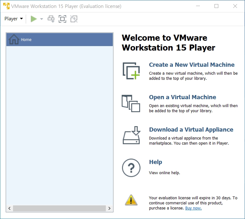Image resolution: width=245 pixels, height=219 pixels.
Task: Close the VMware Workstation Player window
Action: click(235, 6)
